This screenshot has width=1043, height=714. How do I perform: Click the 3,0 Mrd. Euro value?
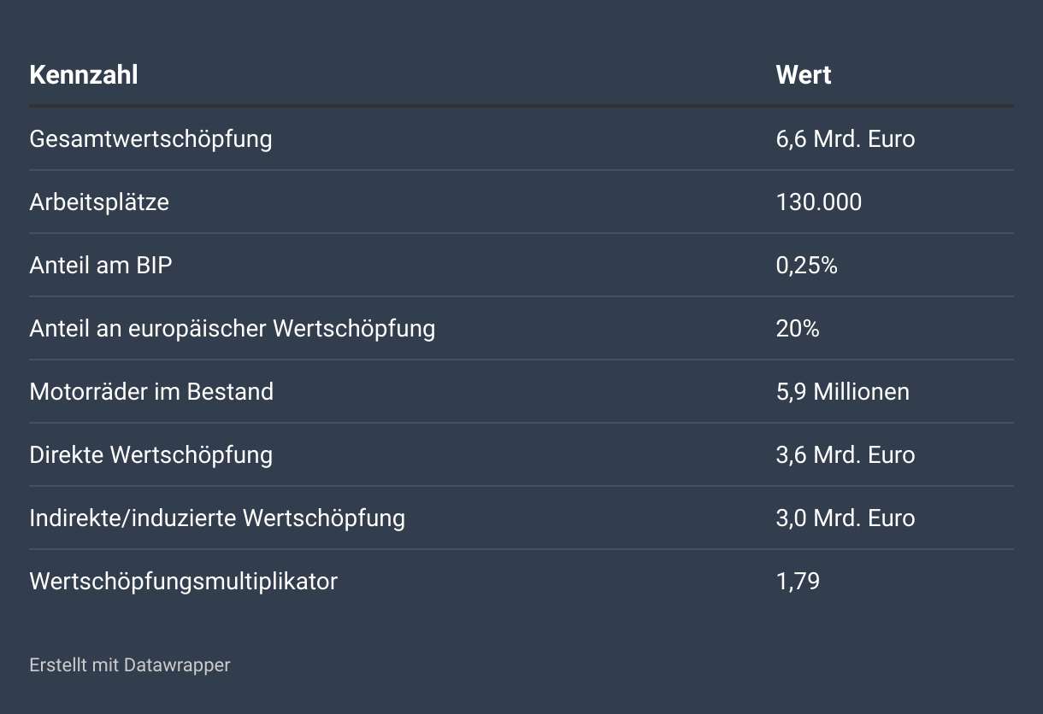845,518
